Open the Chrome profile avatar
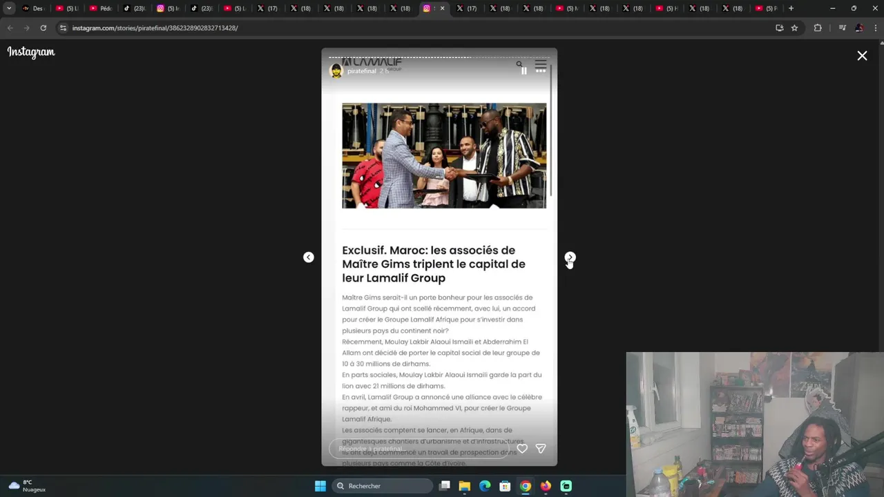This screenshot has height=497, width=884. (x=858, y=28)
